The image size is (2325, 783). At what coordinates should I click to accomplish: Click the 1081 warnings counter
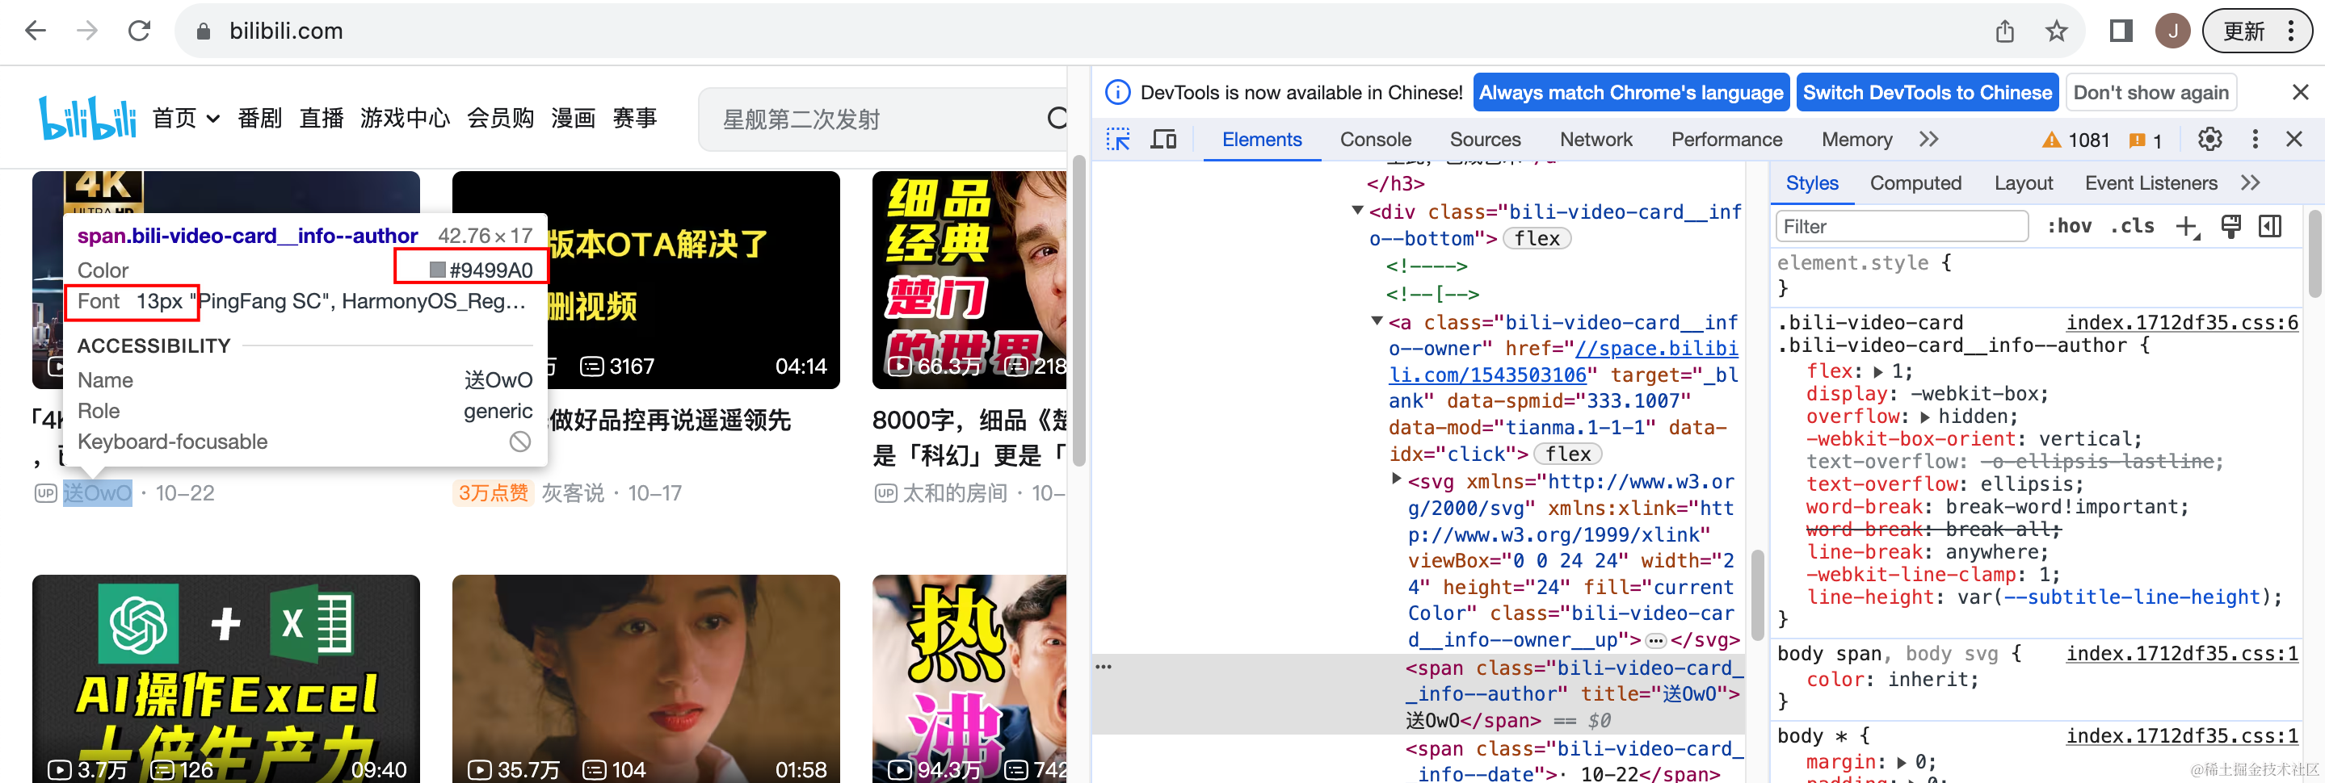(2076, 140)
